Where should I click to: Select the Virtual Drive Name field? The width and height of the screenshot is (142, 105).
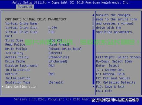21,23
